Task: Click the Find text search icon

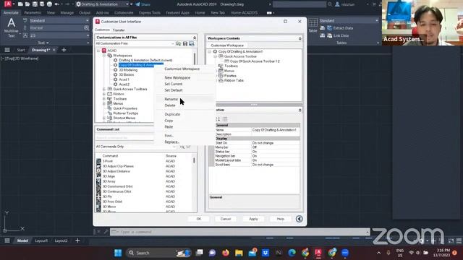Action: (86, 27)
